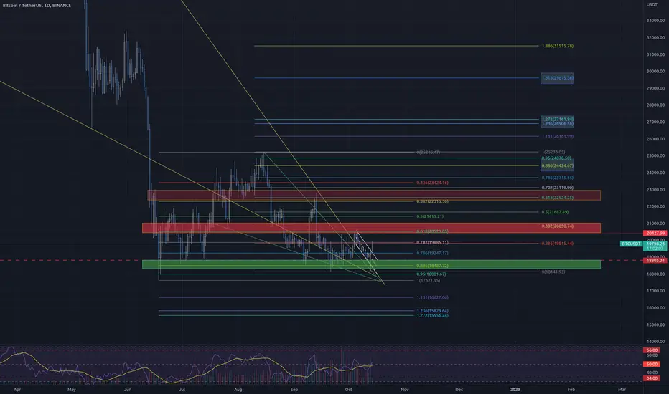The height and width of the screenshot is (394, 669).
Task: Select the 30000.00 price axis label
Action: pyautogui.click(x=656, y=71)
